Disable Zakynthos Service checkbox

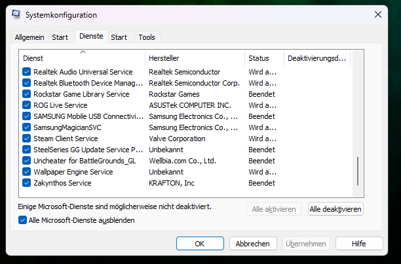coord(27,183)
